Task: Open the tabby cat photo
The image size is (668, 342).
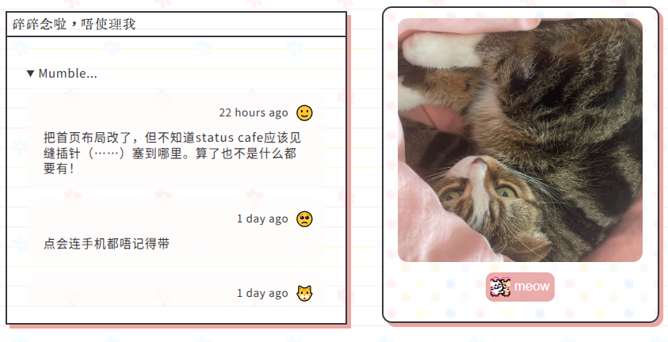Action: pyautogui.click(x=520, y=140)
